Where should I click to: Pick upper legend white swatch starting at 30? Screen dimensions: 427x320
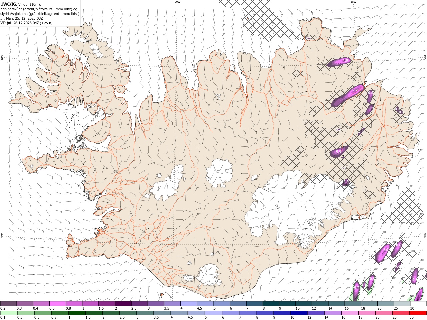419,304
